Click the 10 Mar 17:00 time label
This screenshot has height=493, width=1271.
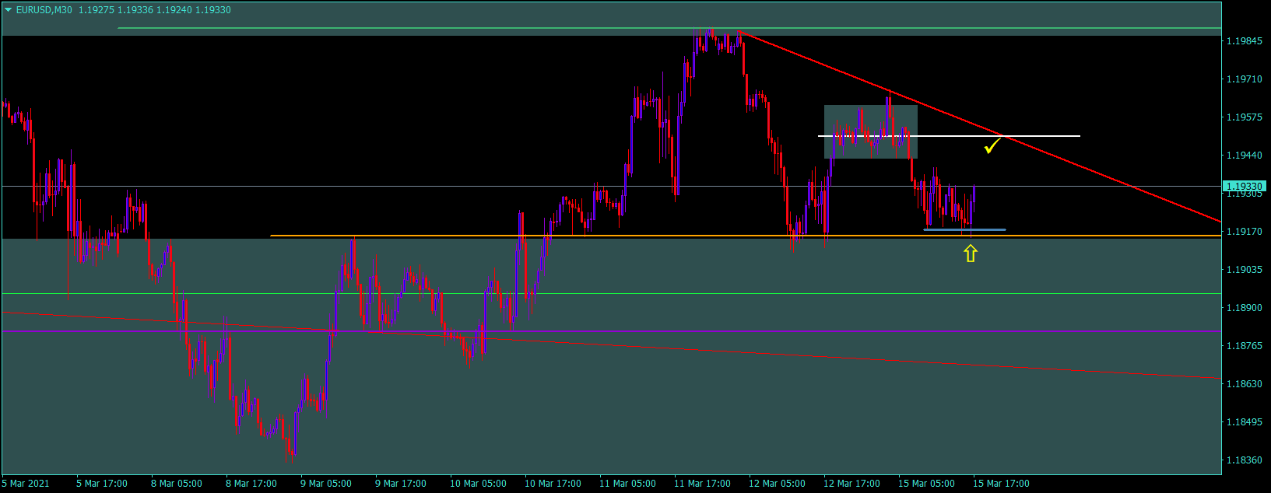(553, 484)
